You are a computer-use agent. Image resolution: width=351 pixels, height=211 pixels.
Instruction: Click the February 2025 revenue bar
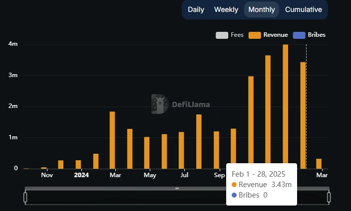point(303,115)
